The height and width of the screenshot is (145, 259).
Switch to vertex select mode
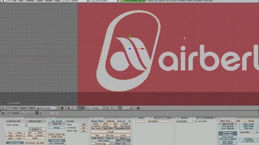(x=120, y=108)
